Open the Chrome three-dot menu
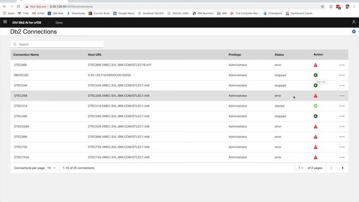 coord(354,6)
